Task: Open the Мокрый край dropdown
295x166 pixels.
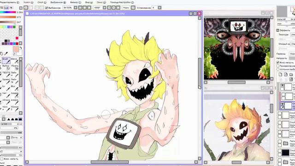Action: pyautogui.click(x=293, y=44)
